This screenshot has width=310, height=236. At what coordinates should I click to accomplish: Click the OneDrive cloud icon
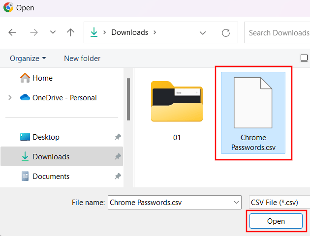[x=25, y=97]
